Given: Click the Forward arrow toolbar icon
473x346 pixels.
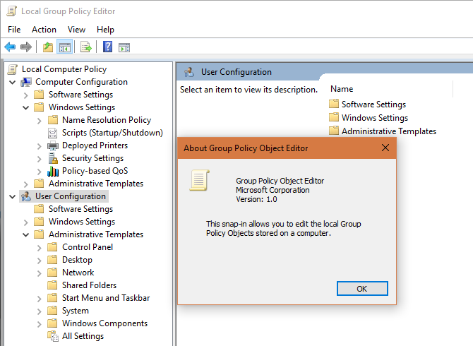Looking at the screenshot, I should [26, 47].
